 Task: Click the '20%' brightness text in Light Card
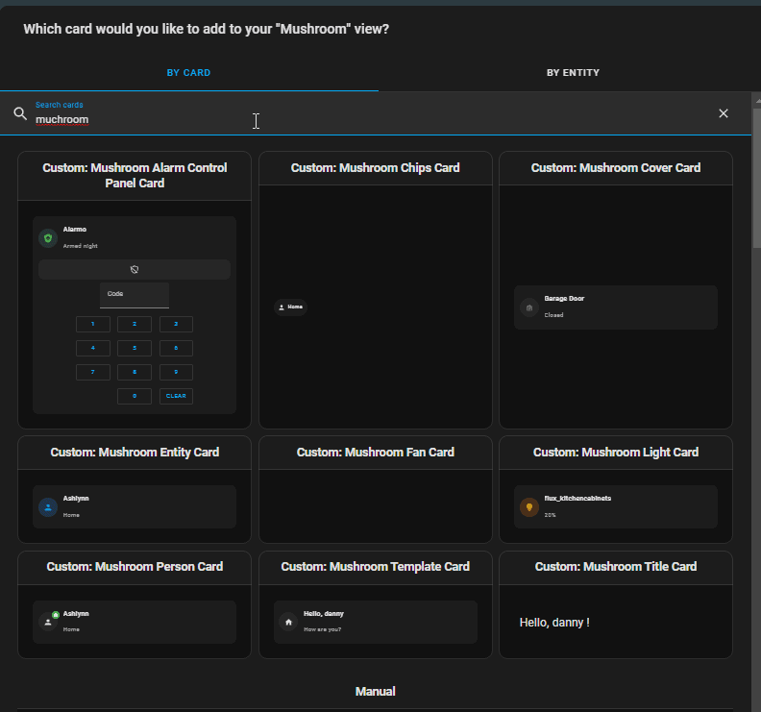click(x=550, y=515)
